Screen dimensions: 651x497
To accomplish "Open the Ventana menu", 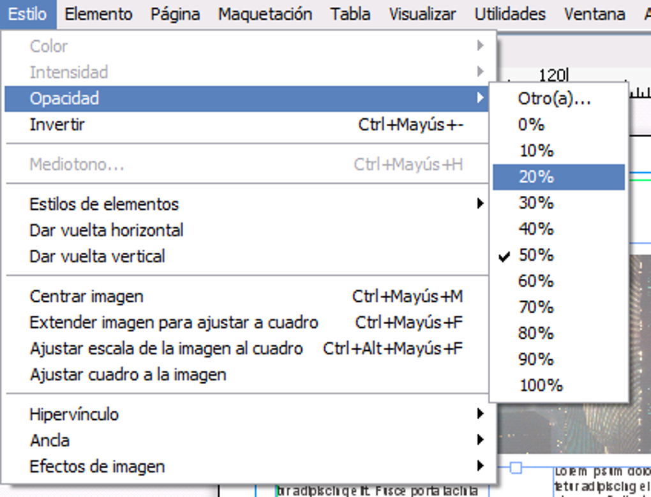I will click(594, 14).
